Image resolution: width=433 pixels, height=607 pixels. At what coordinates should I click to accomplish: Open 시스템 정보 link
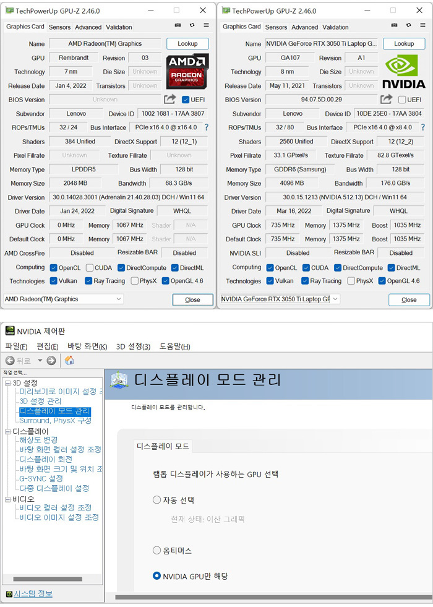tap(33, 594)
